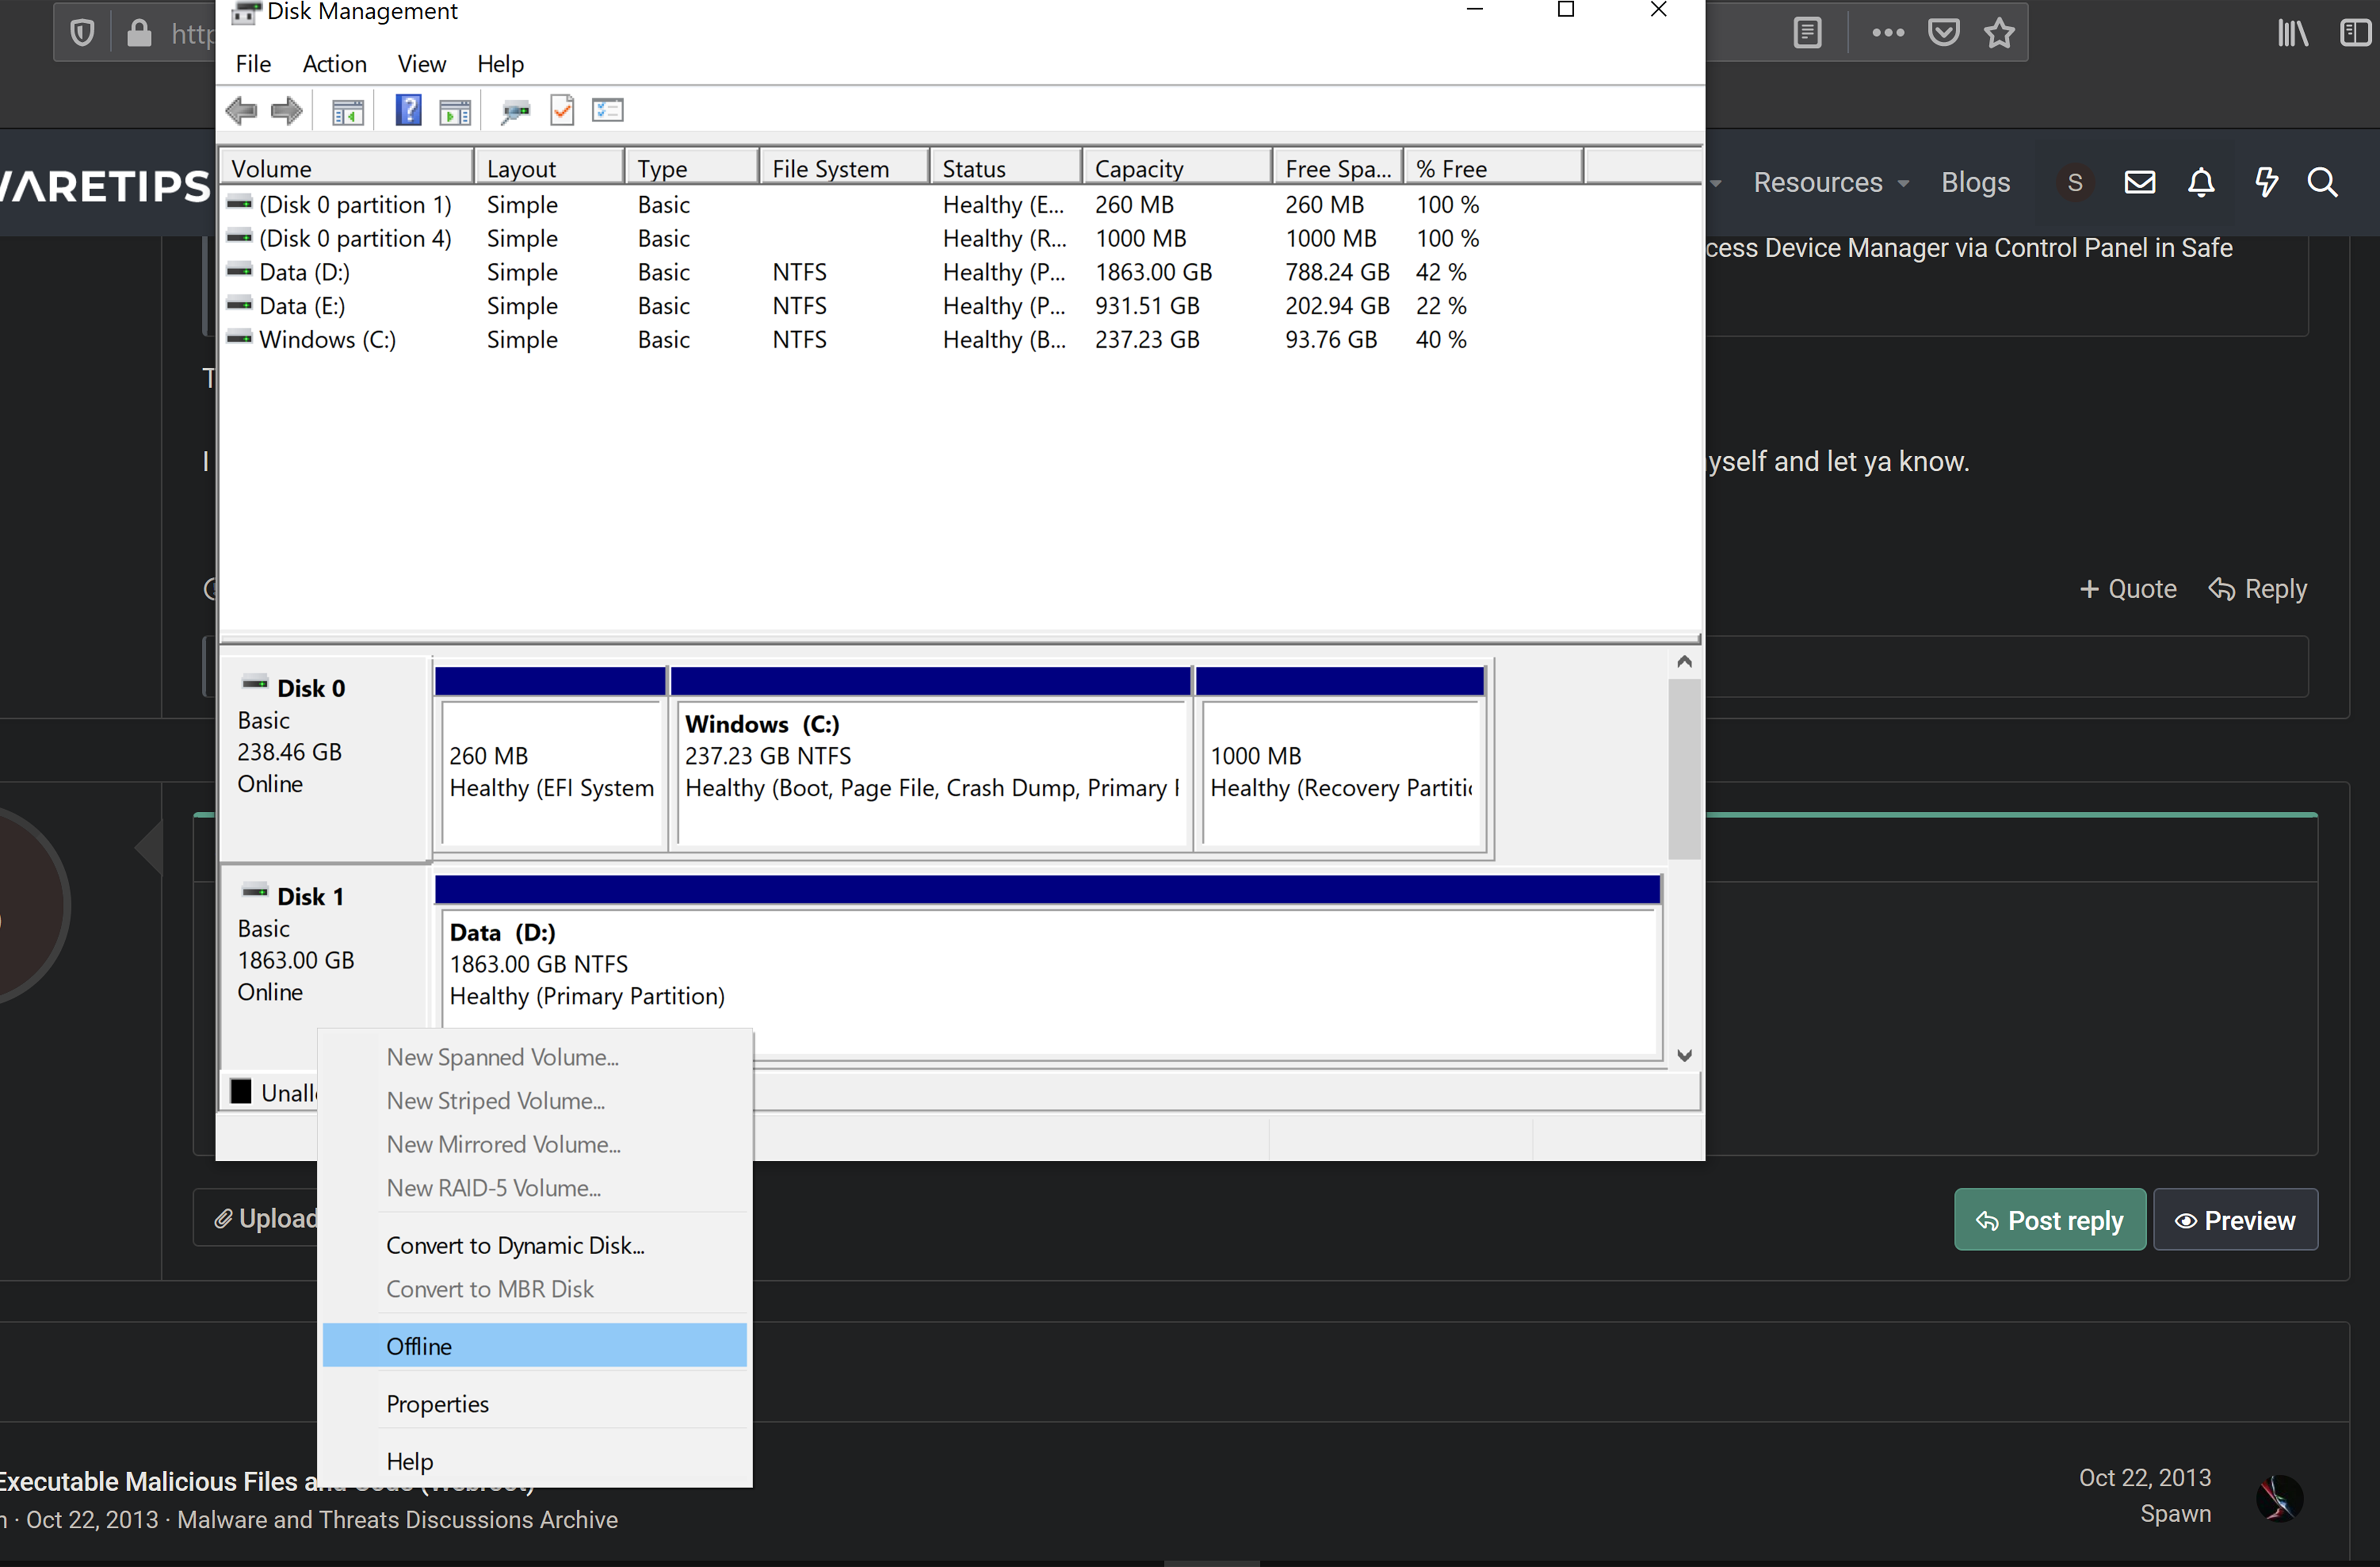This screenshot has width=2380, height=1567.
Task: Click the scroll down arrow in disk pane
Action: coord(1684,1056)
